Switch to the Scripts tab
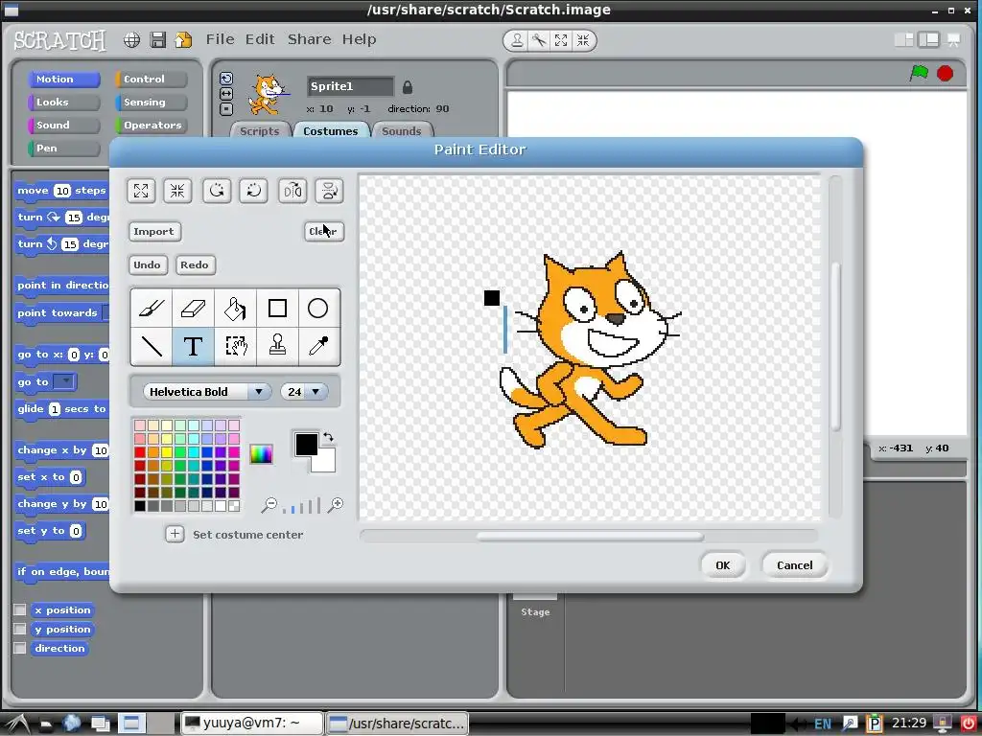Viewport: 982px width, 736px height. click(x=260, y=130)
